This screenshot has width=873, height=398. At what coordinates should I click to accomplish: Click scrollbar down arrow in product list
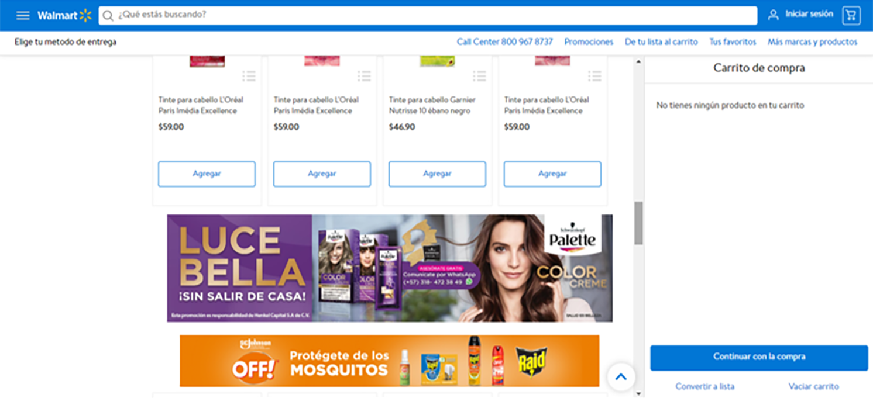638,393
